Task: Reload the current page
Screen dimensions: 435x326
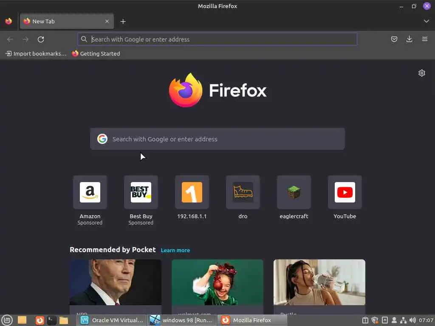Action: [41, 39]
